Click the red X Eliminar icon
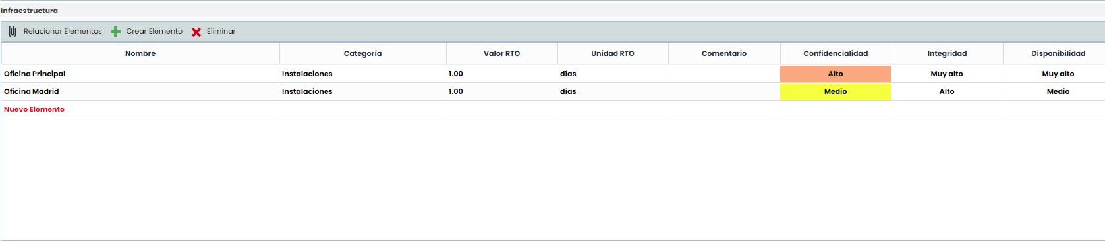This screenshot has width=1105, height=242. coord(196,32)
